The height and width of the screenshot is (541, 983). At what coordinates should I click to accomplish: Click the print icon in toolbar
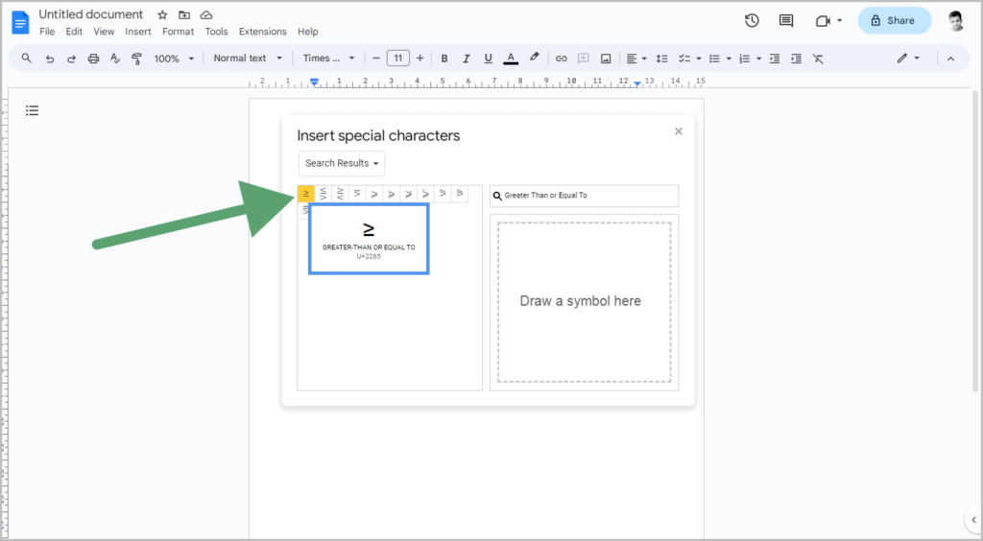93,59
